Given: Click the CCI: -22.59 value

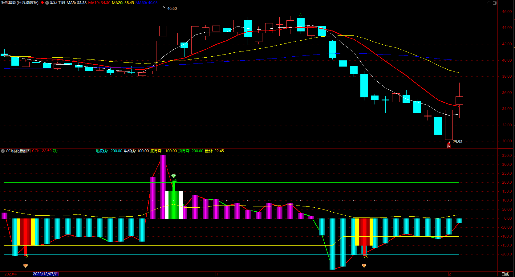Looking at the screenshot, I should [x=42, y=151].
